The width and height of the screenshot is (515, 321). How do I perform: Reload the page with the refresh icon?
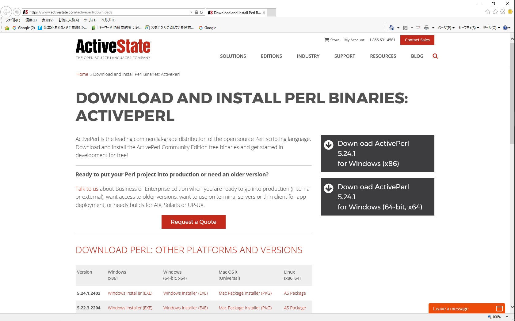click(201, 12)
